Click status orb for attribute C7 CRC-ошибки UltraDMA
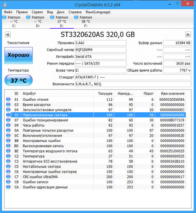The image size is (196, 213). (x=8, y=177)
